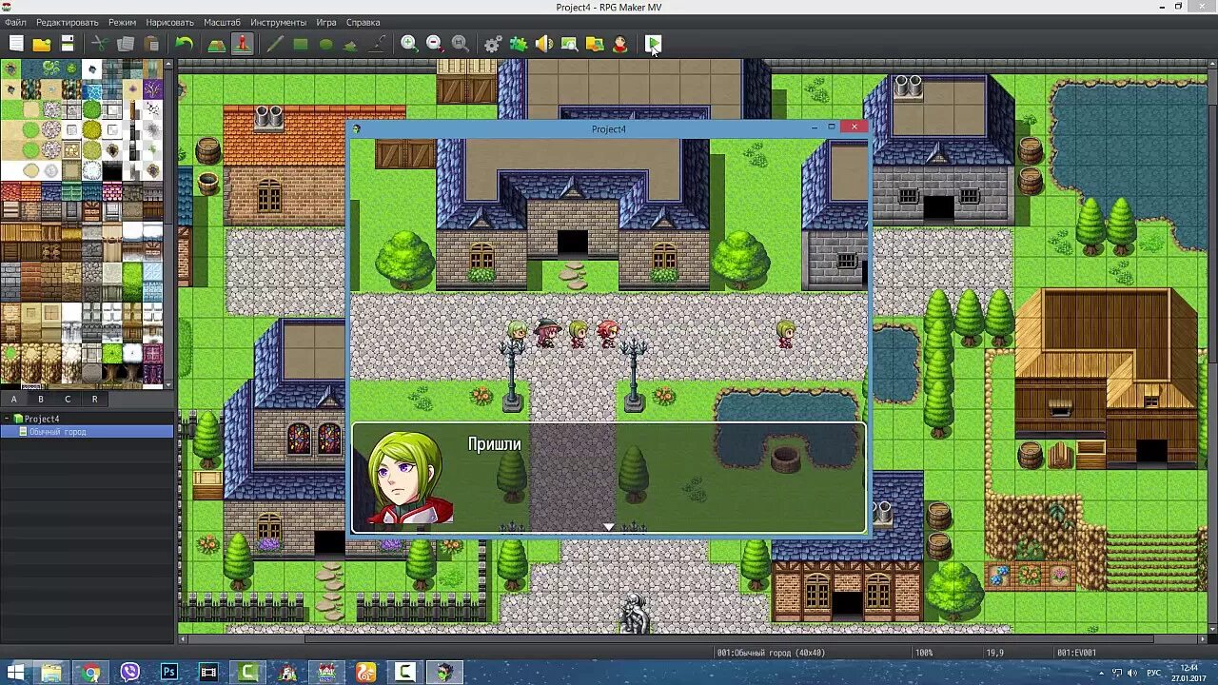Open the Plugin Manager puzzle icon
Screen dimensions: 1218x685
[518, 43]
